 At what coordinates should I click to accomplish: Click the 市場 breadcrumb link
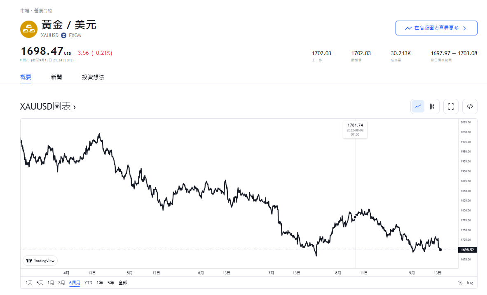click(x=26, y=11)
